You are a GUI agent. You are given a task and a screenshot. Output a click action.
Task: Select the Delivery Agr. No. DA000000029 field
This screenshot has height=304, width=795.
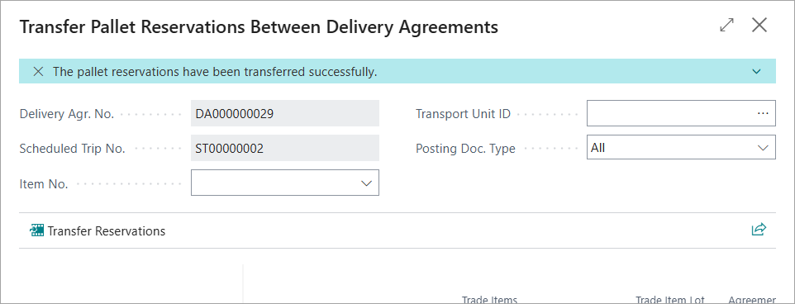point(285,113)
